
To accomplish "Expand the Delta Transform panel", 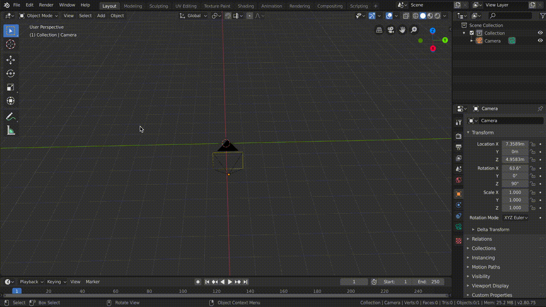I will tap(493, 229).
